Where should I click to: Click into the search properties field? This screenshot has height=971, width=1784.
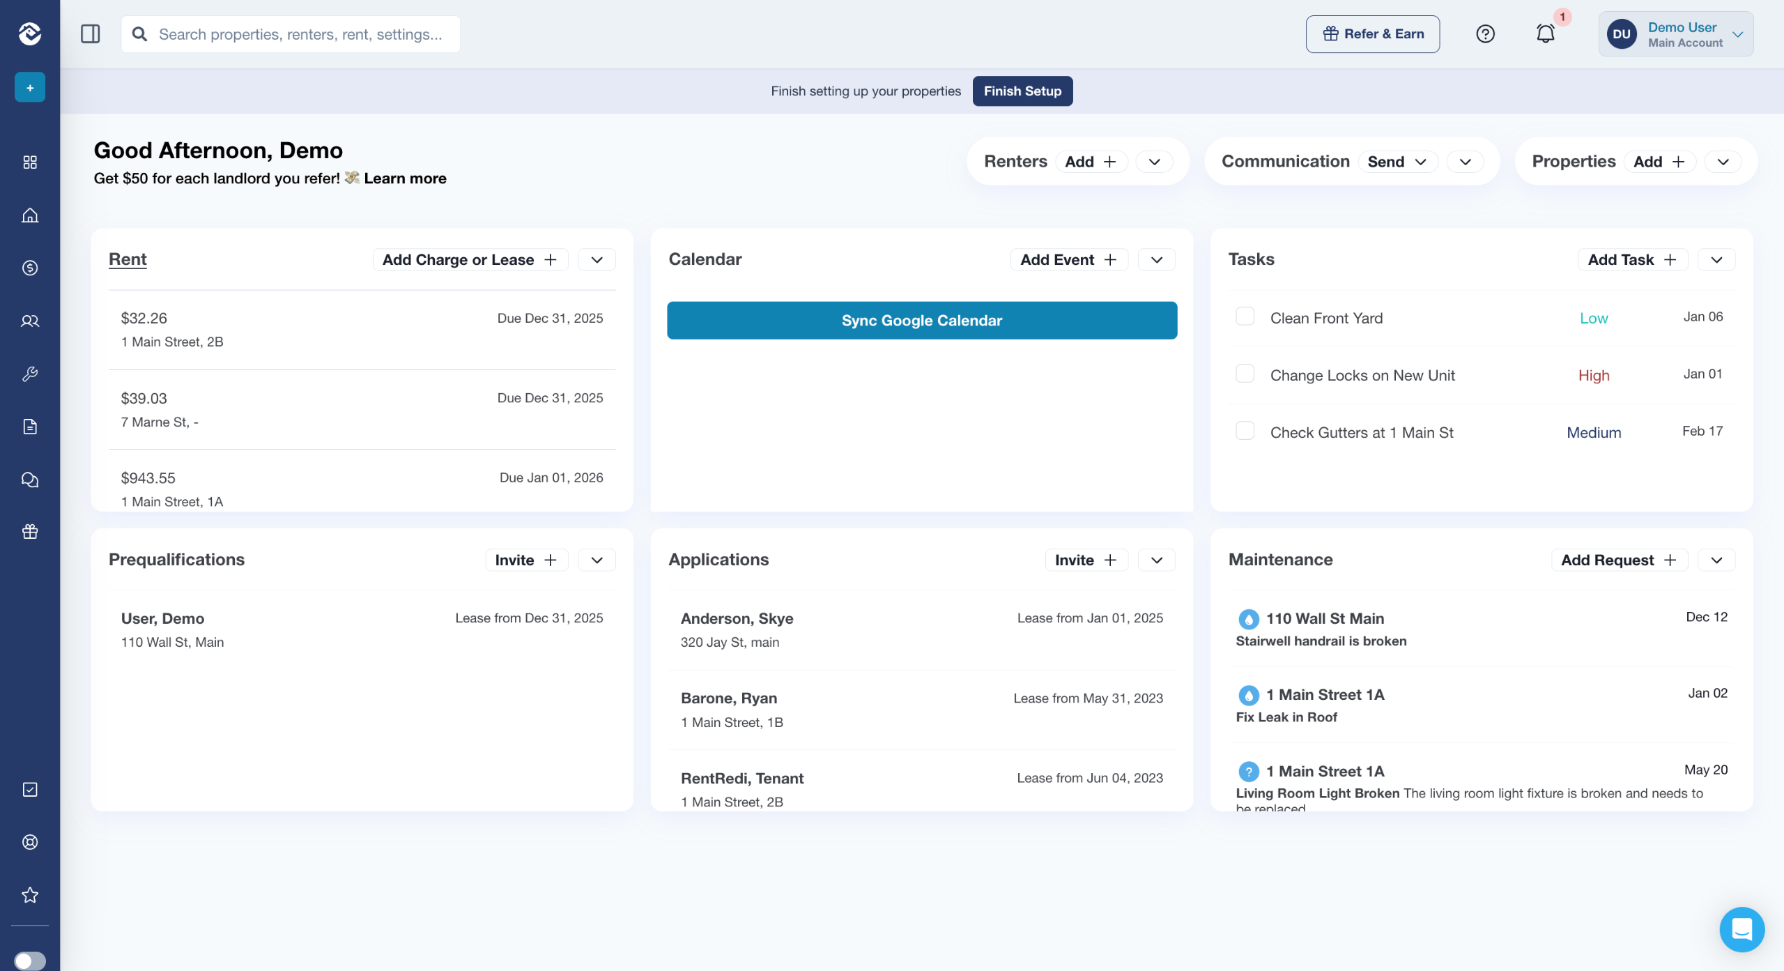300,34
